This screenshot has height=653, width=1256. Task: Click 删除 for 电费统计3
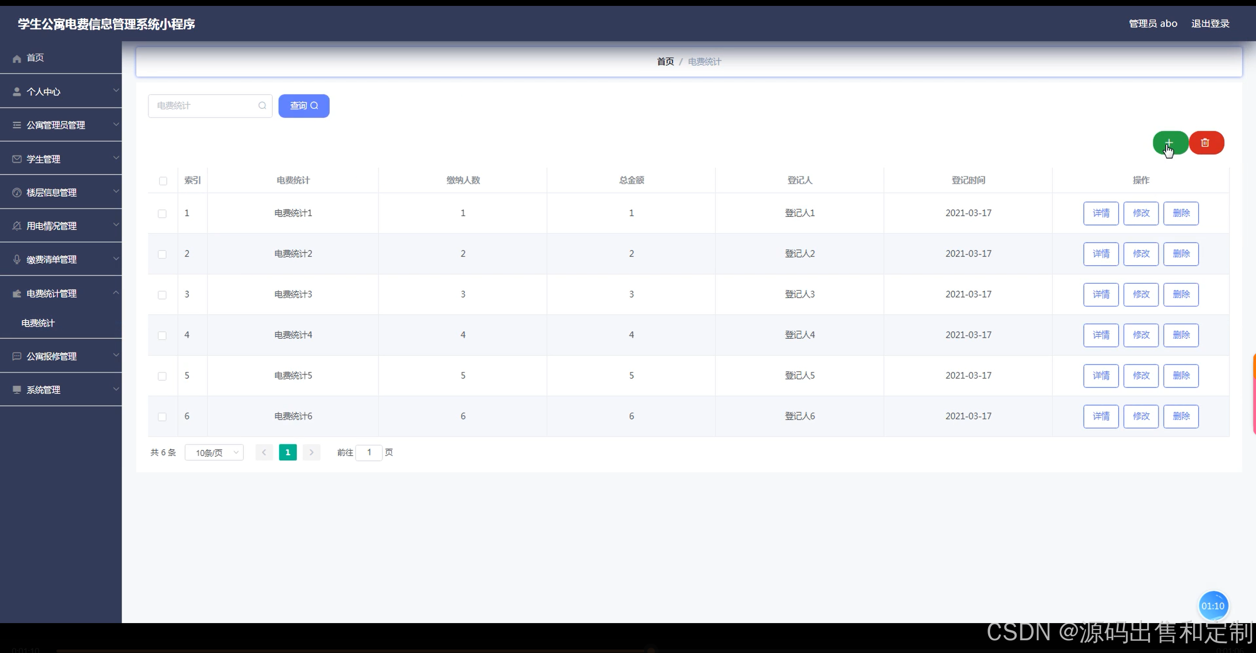(1181, 295)
